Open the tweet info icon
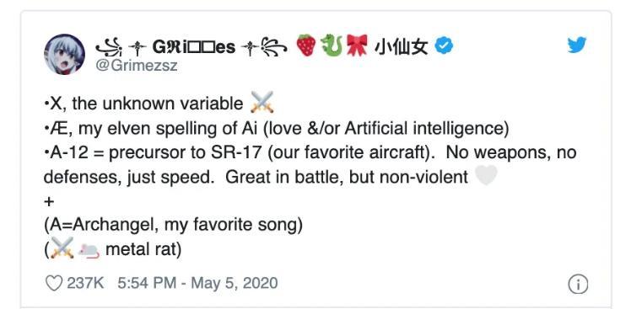 click(x=578, y=285)
